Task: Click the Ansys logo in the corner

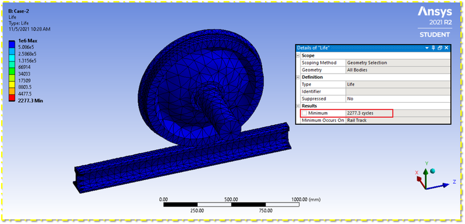Action: click(x=435, y=12)
